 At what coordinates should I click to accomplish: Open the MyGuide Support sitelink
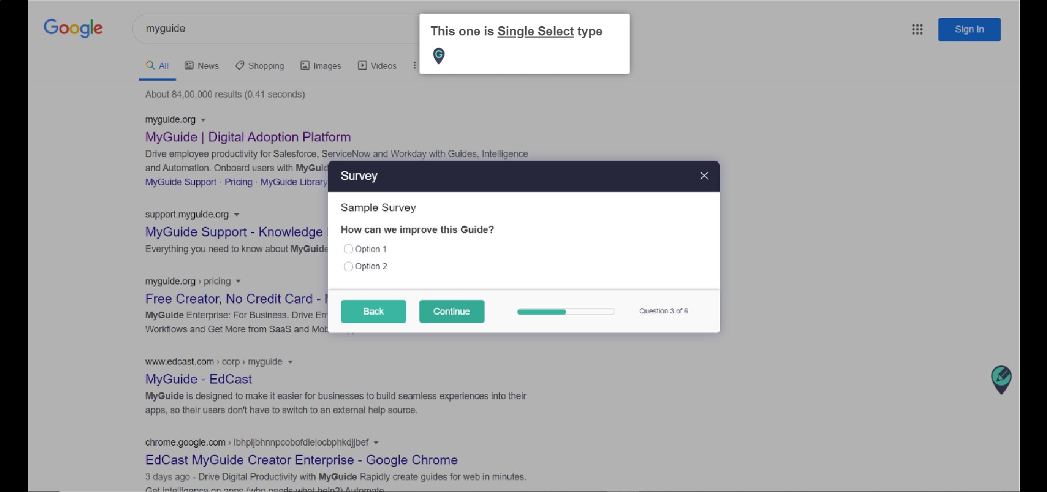[180, 182]
